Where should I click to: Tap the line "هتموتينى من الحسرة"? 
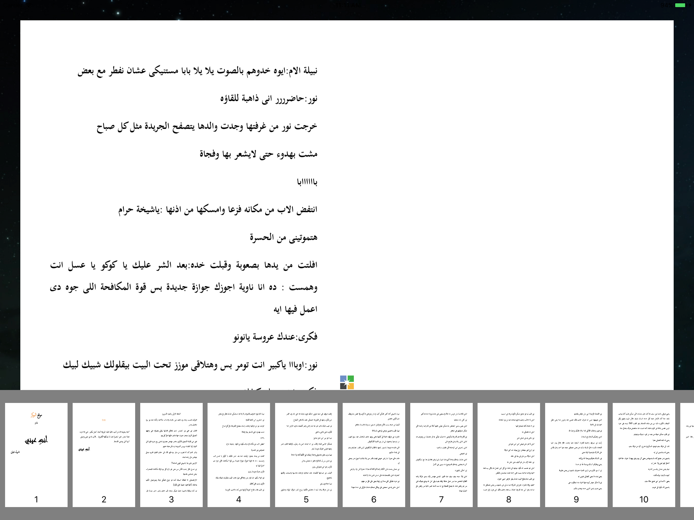284,237
